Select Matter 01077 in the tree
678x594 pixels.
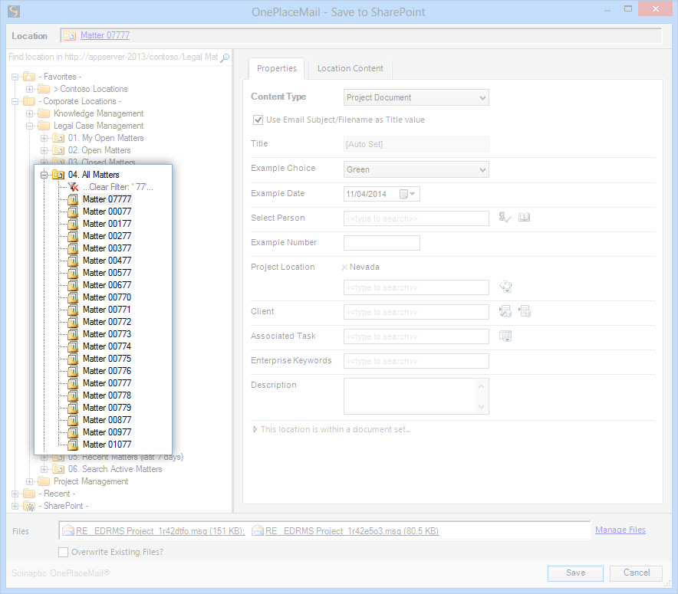107,445
